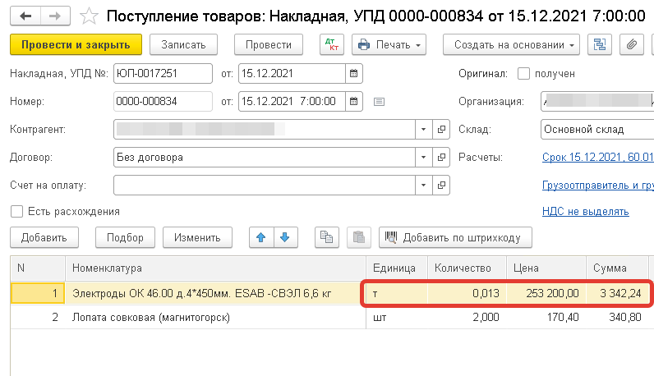This screenshot has width=654, height=376.
Task: Click the Количество column header
Action: (467, 268)
